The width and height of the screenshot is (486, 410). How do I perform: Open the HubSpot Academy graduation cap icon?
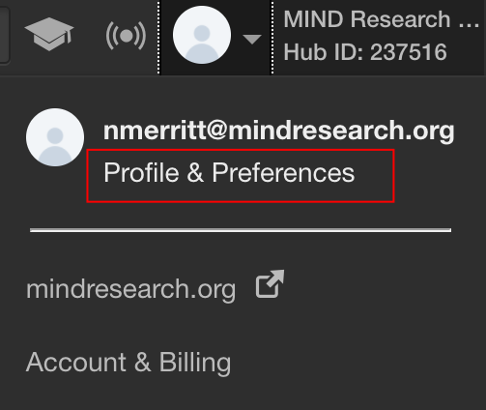49,34
